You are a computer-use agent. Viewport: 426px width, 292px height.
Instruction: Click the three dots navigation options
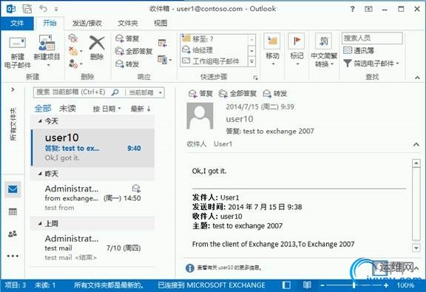(13, 256)
